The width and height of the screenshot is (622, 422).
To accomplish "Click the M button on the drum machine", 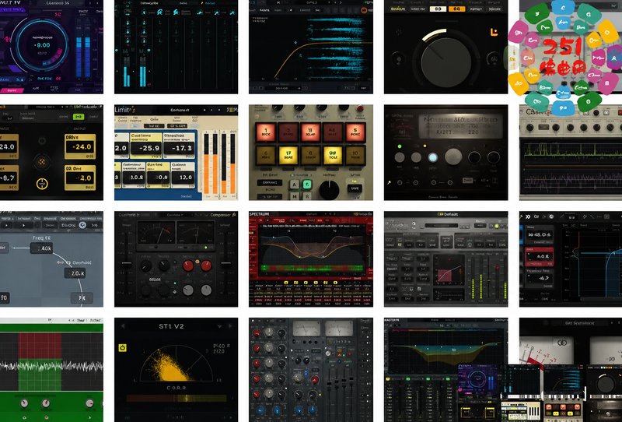I will pos(295,196).
